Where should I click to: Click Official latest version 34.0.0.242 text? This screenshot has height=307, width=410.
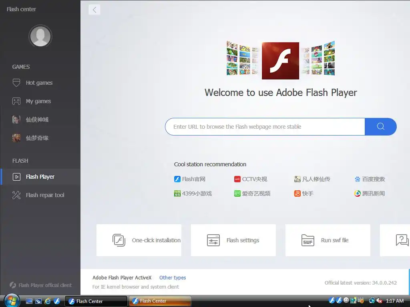361,283
